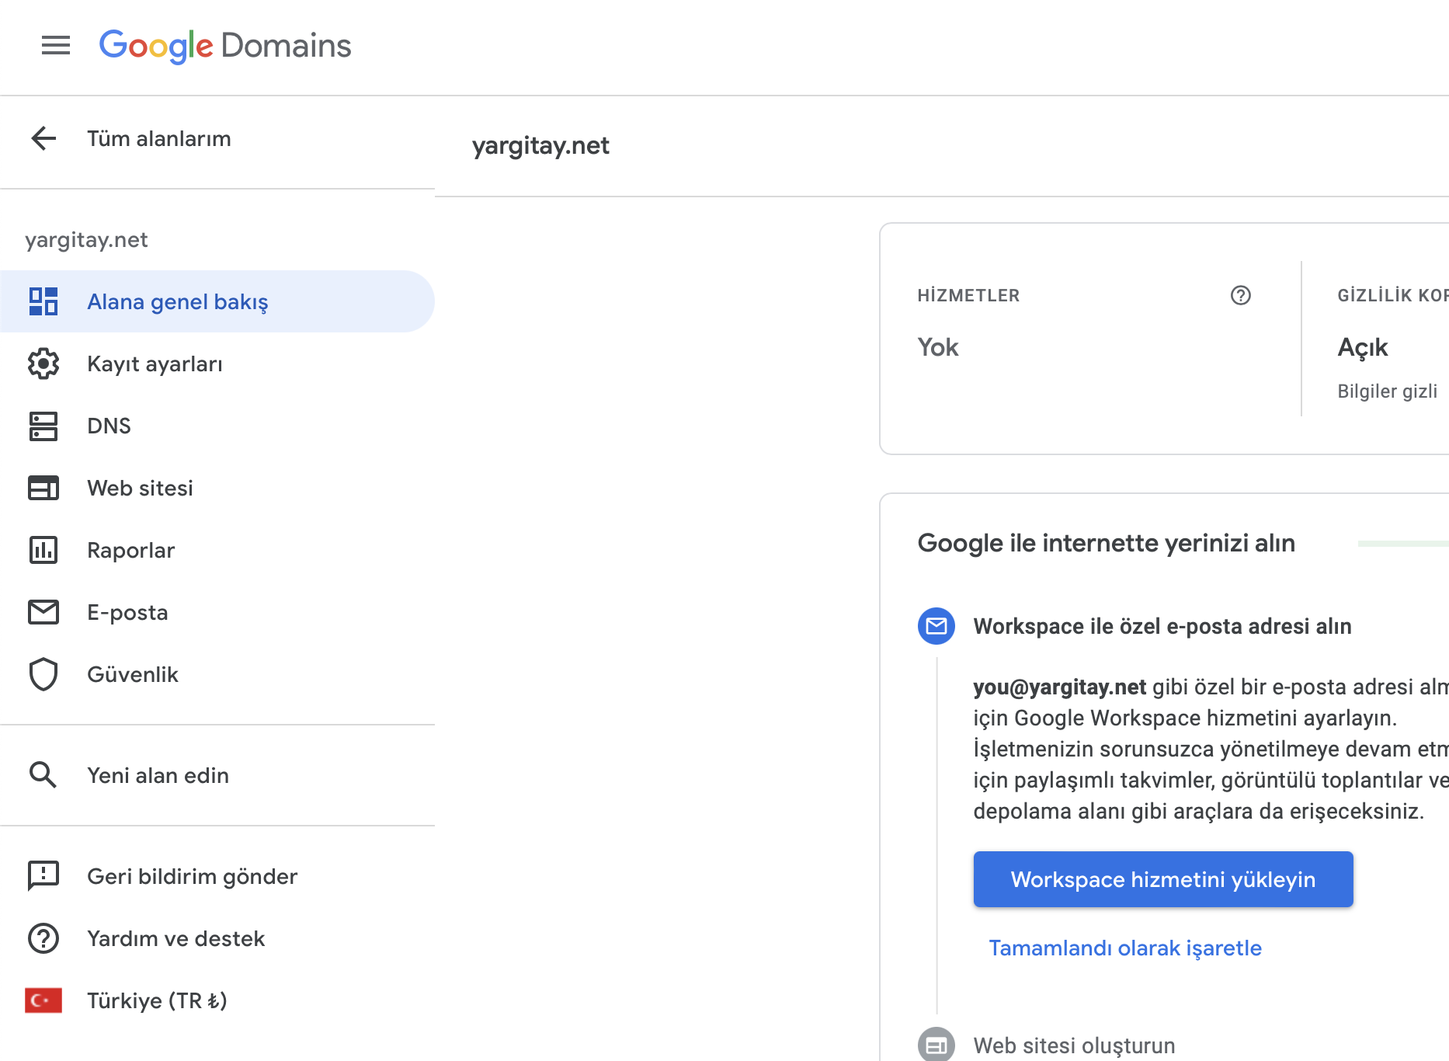
Task: Click the E-posta envelope icon
Action: point(43,612)
